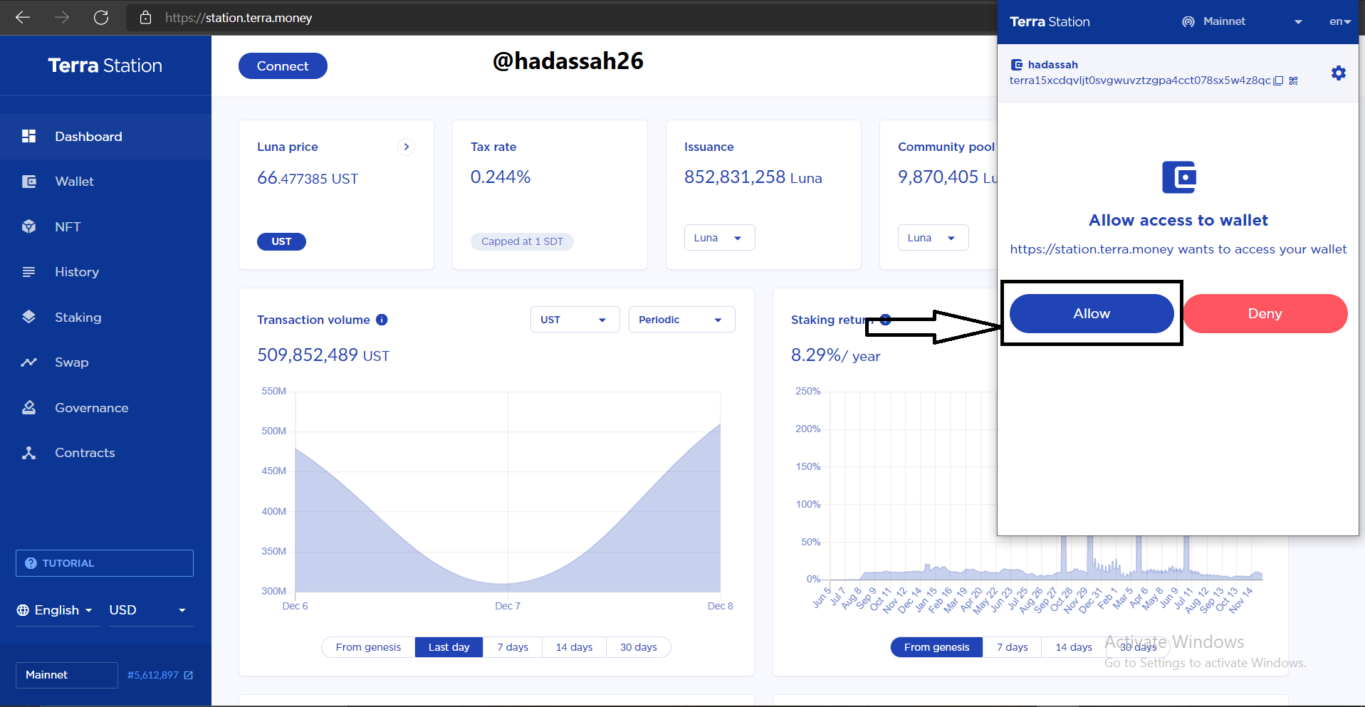Select Transaction volume 30 days range

[639, 647]
